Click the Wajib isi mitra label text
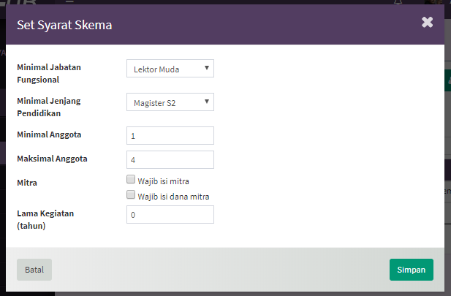 point(163,181)
